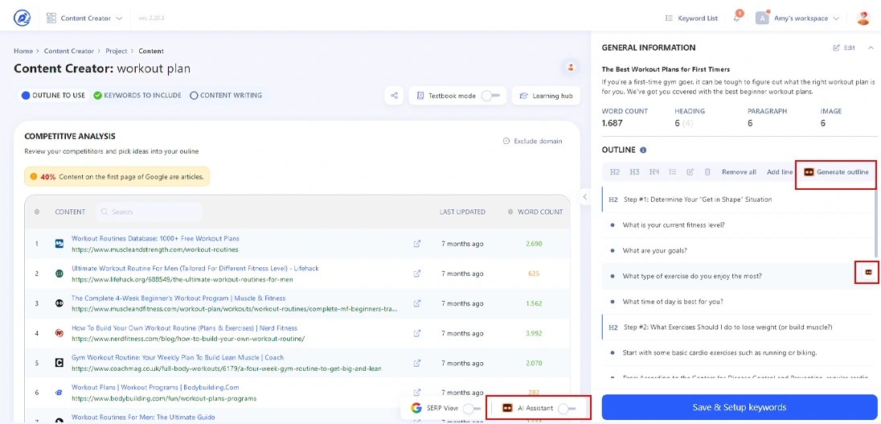Expand Amy's workspace dropdown
Viewport: 881px width, 424px height.
tap(798, 18)
